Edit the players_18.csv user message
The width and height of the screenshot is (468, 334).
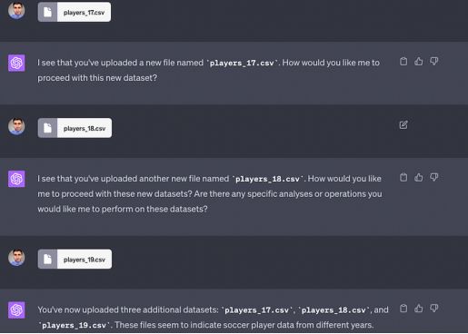(x=403, y=124)
